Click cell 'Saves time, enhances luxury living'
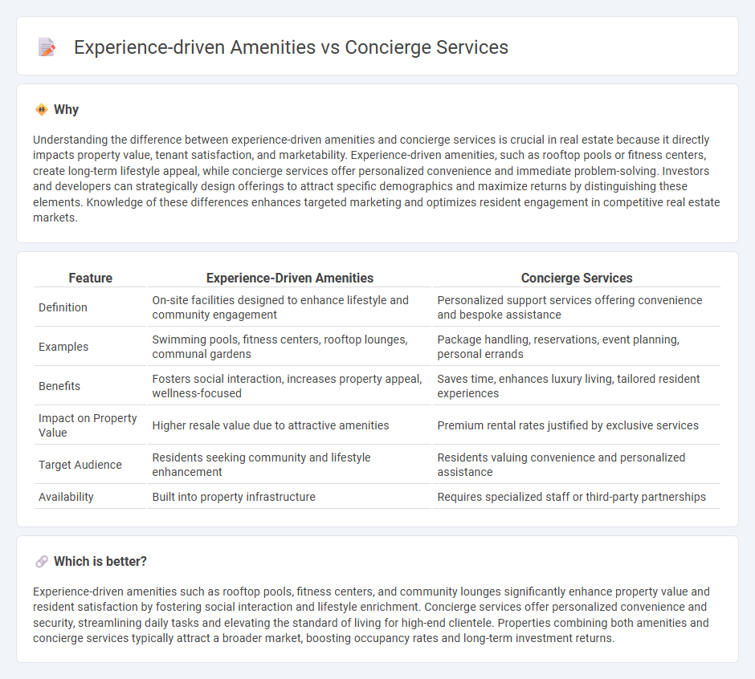Screen dimensions: 755x679 coord(577,386)
